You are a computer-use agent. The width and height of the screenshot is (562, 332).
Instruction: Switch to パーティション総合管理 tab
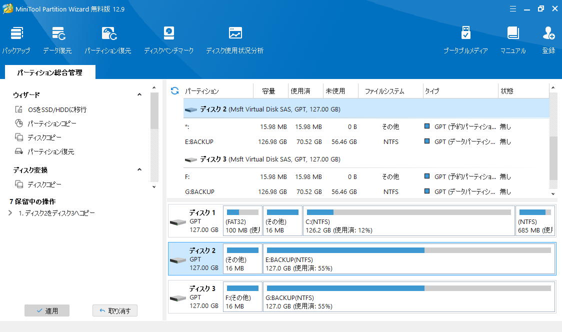[50, 72]
